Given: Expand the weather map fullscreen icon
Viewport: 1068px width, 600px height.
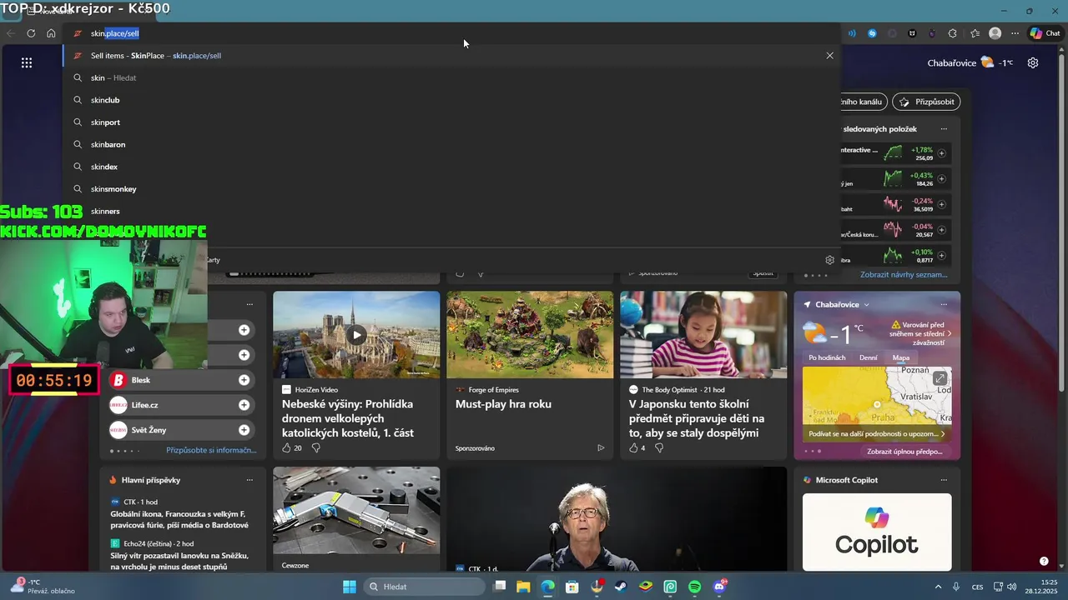Looking at the screenshot, I should [x=940, y=378].
